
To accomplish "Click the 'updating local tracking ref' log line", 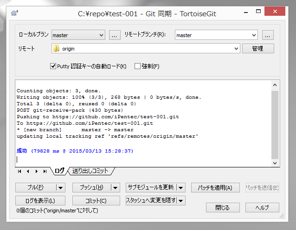I will 108,136.
